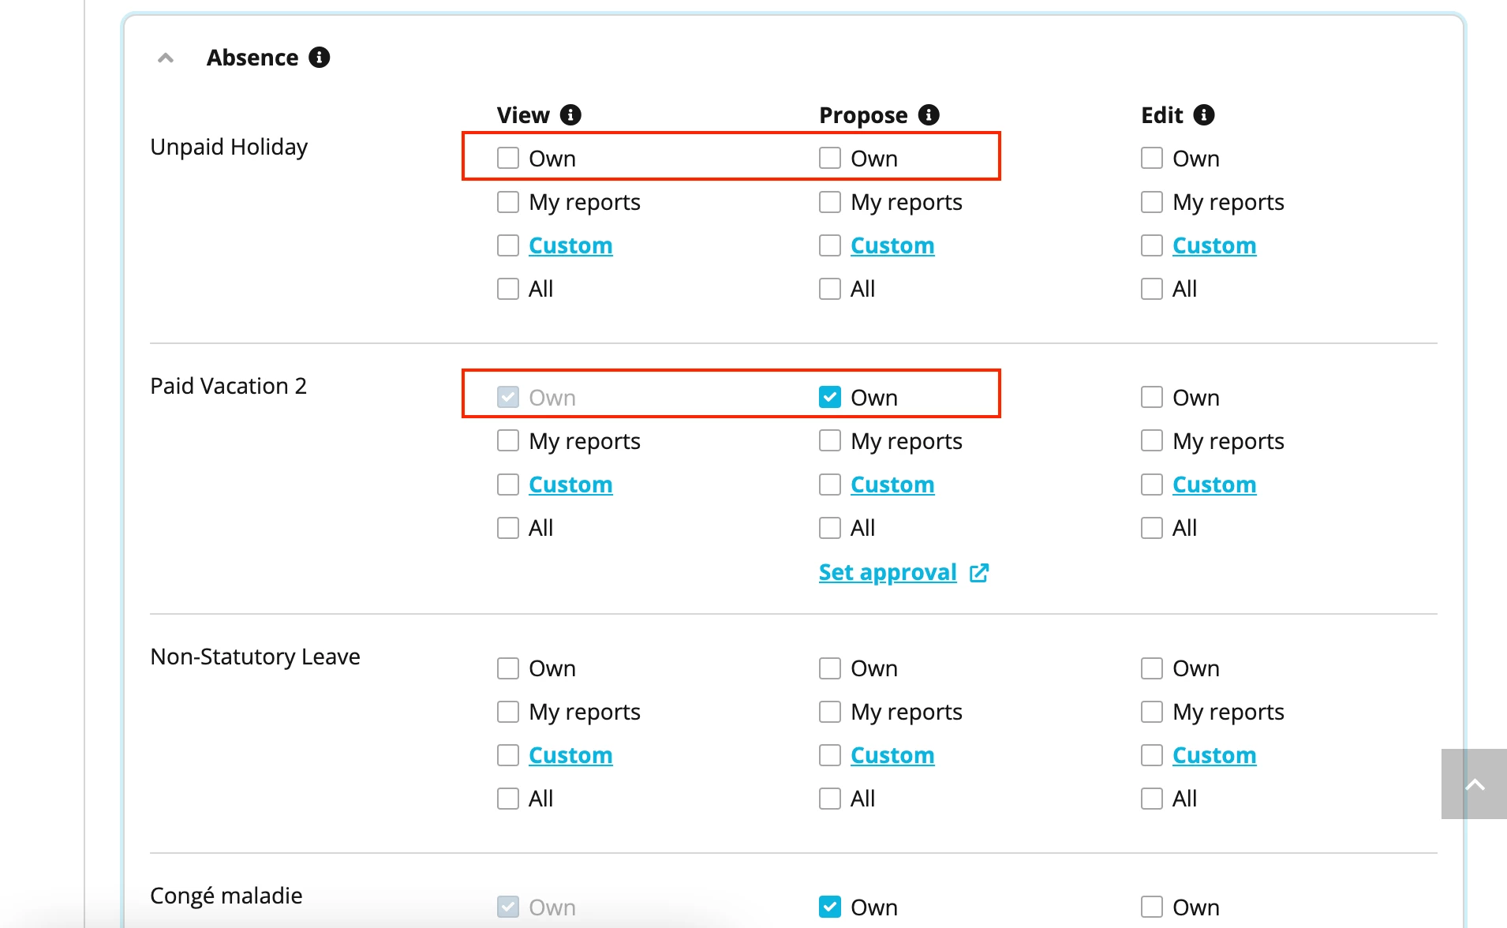Open the external link icon after Set approval
Screen dimensions: 1507x928
coord(979,573)
